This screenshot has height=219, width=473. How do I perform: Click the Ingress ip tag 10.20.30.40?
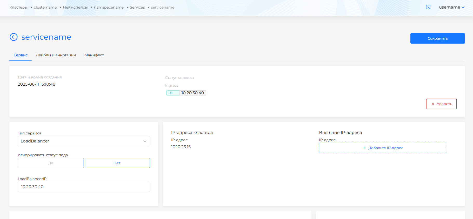[x=186, y=93]
